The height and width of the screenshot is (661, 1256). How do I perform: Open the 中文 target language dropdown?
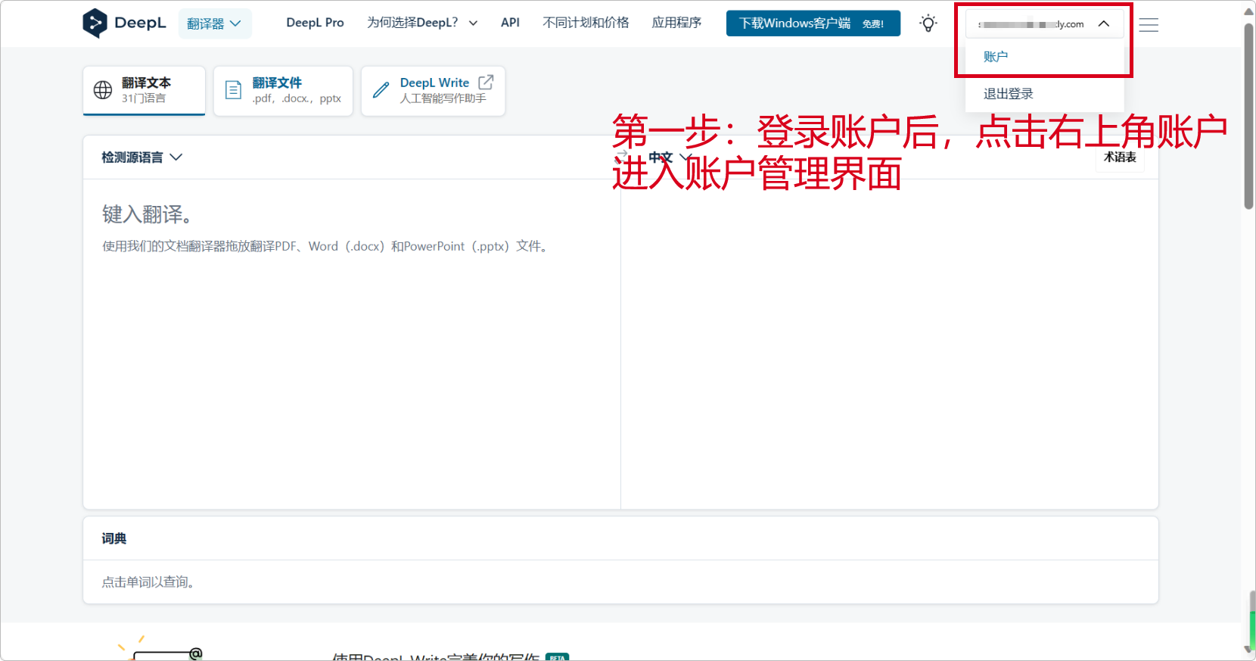click(x=670, y=157)
